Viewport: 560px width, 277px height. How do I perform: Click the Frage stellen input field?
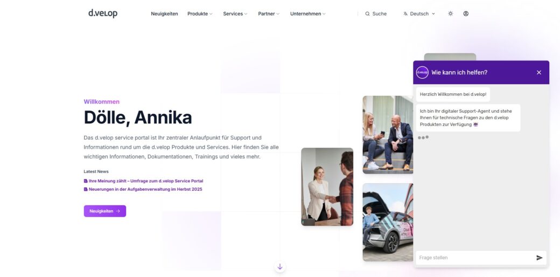point(475,258)
